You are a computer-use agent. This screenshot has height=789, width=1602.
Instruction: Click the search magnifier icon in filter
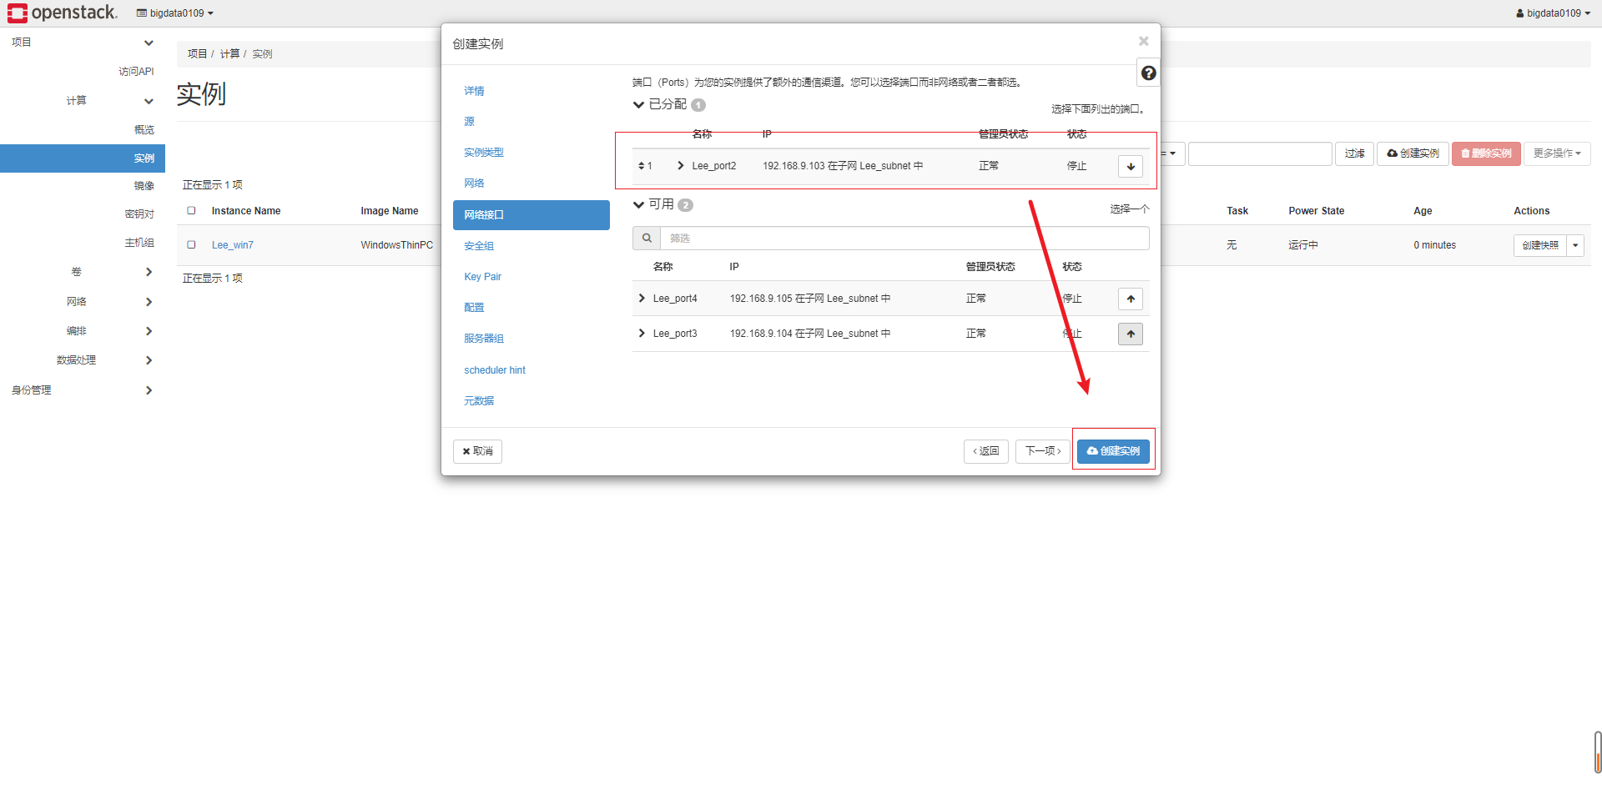647,238
